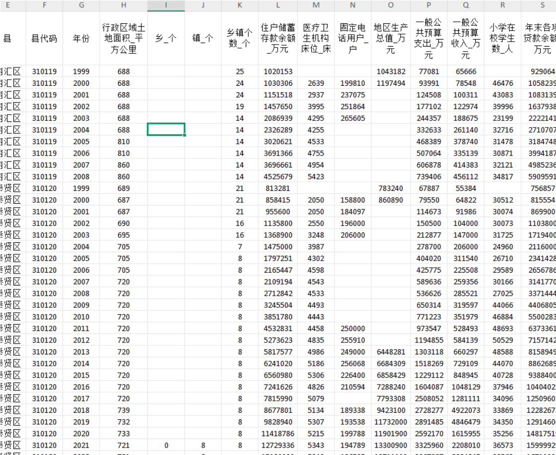The image size is (556, 455).
Task: Select cell with value 29589
Action: (502, 270)
